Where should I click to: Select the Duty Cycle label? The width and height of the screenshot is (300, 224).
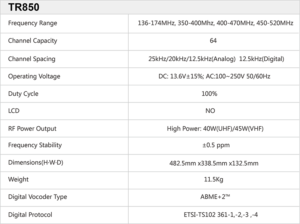(x=23, y=94)
